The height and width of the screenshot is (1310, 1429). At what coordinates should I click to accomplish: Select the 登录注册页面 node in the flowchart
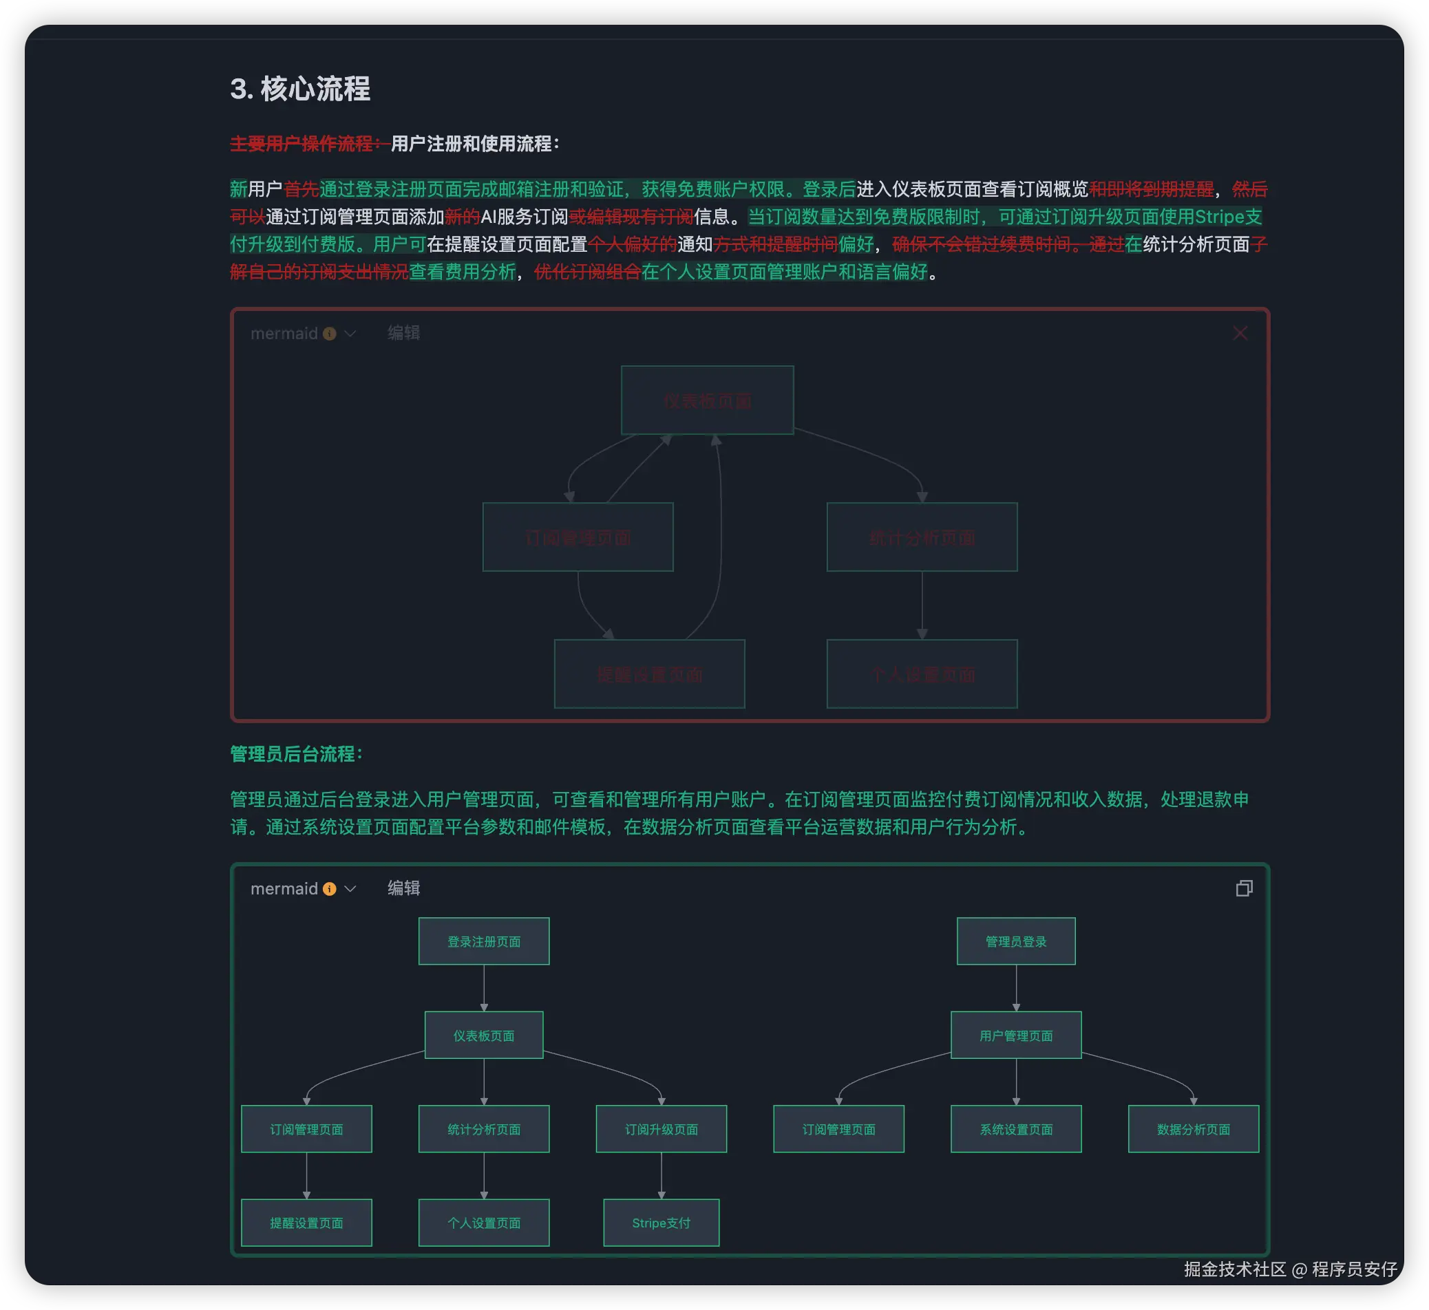[x=484, y=941]
